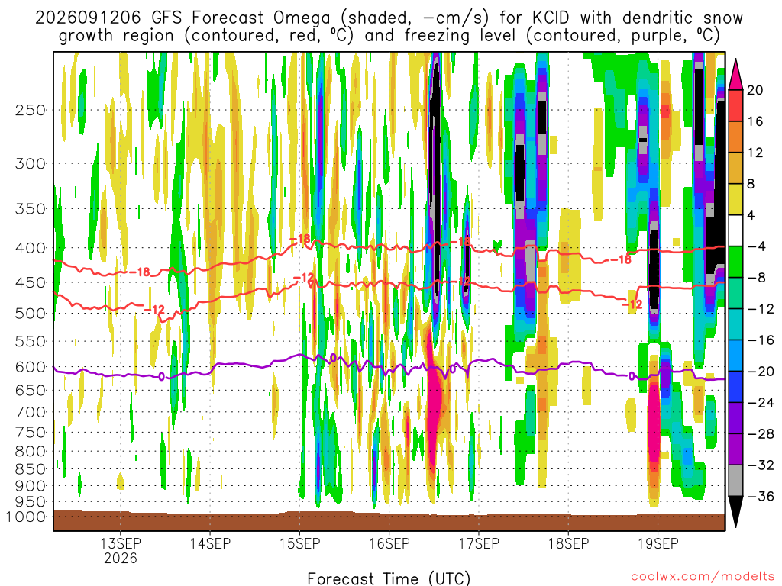
Task: Click the 13SEP date label on time axis
Action: (121, 543)
